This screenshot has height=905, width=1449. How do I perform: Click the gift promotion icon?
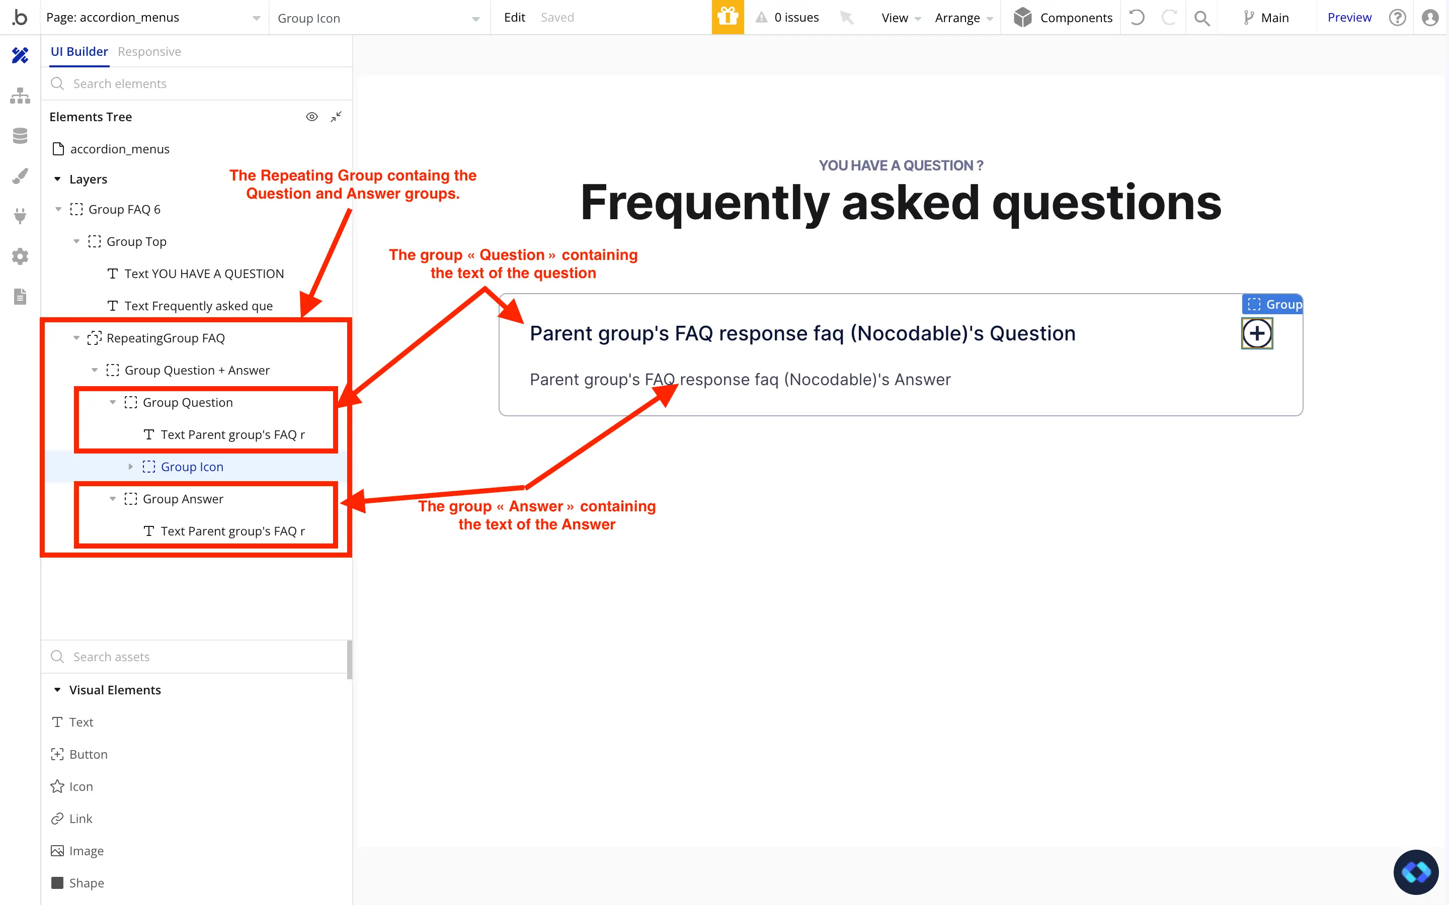(x=728, y=18)
